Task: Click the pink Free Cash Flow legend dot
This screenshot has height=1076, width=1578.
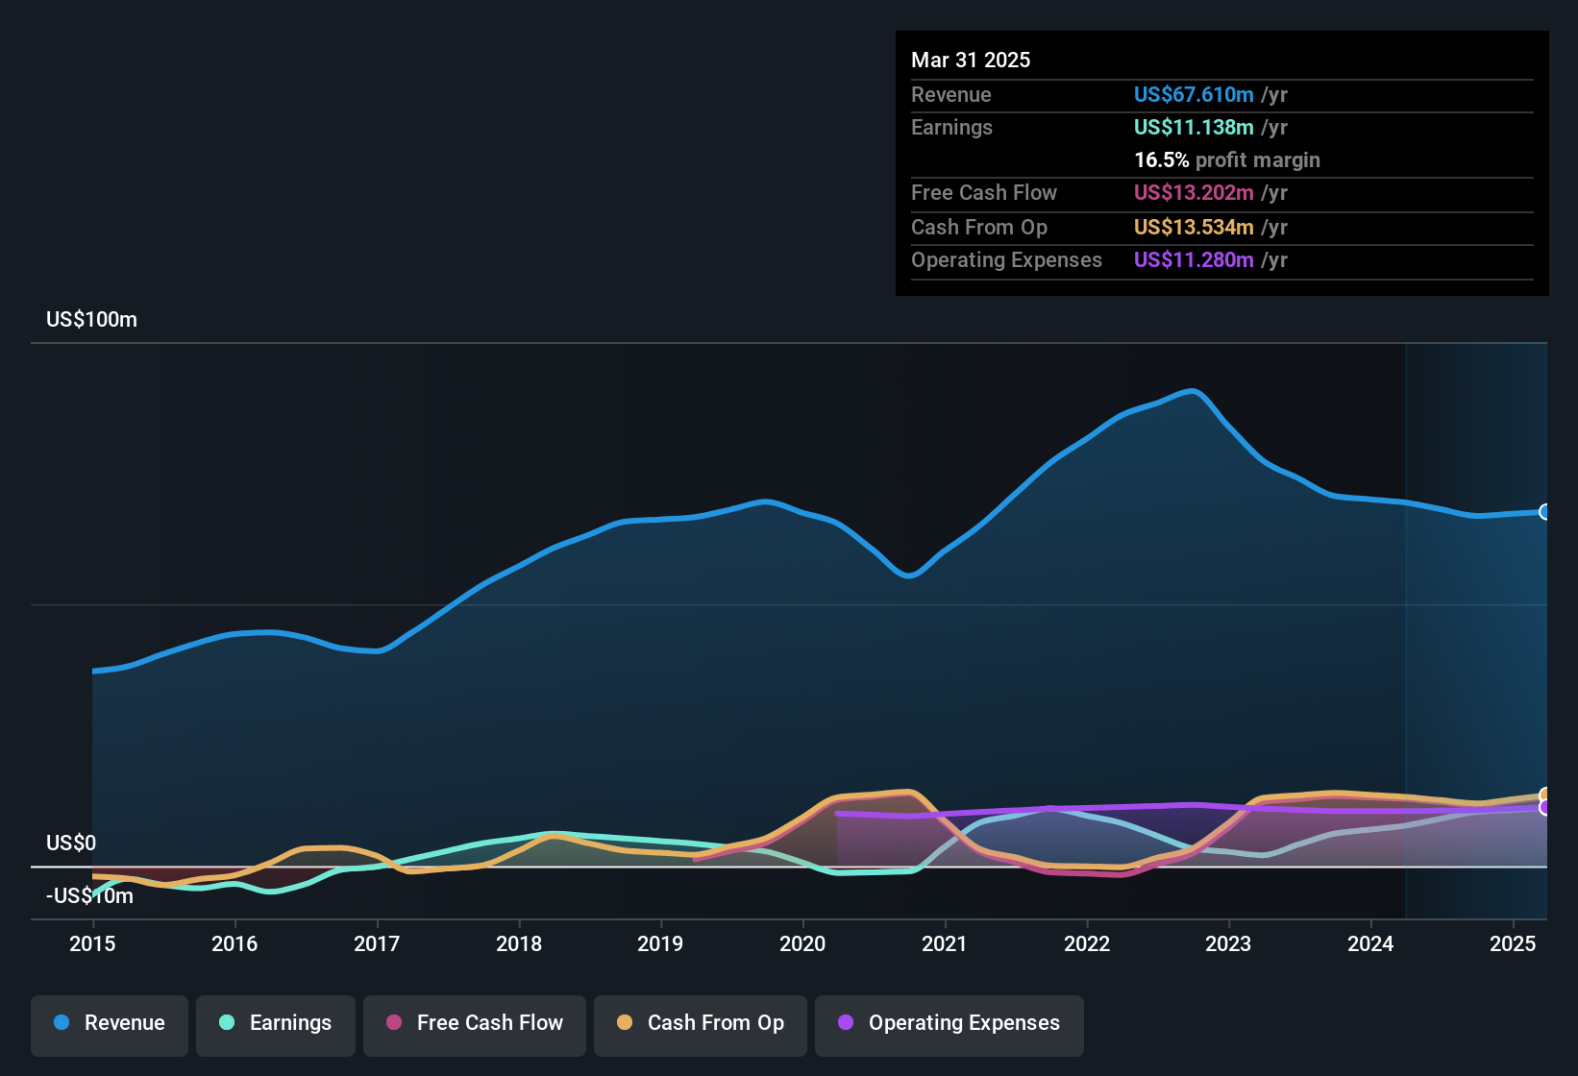Action: pos(394,1023)
